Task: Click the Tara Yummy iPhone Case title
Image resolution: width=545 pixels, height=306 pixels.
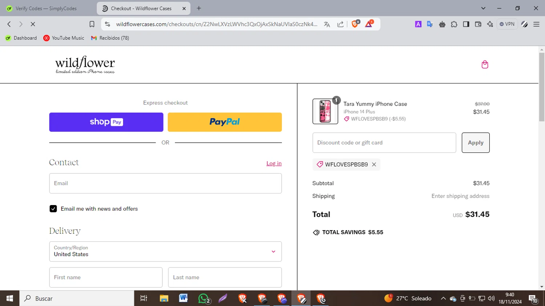Action: 375,104
